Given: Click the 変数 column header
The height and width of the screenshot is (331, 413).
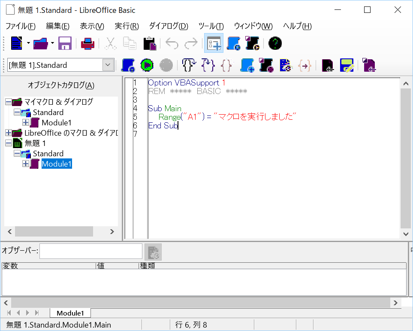Looking at the screenshot, I should [49, 266].
